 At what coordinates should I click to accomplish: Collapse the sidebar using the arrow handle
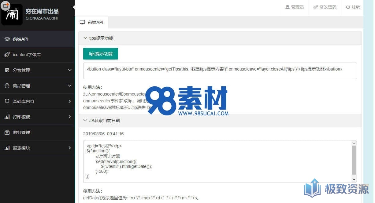coord(74,7)
